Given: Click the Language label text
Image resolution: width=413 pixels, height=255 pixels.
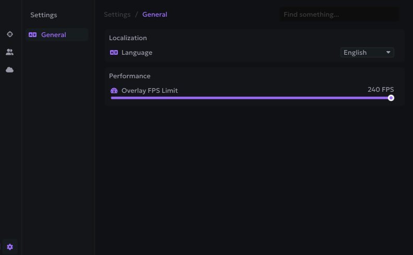Looking at the screenshot, I should [x=137, y=53].
